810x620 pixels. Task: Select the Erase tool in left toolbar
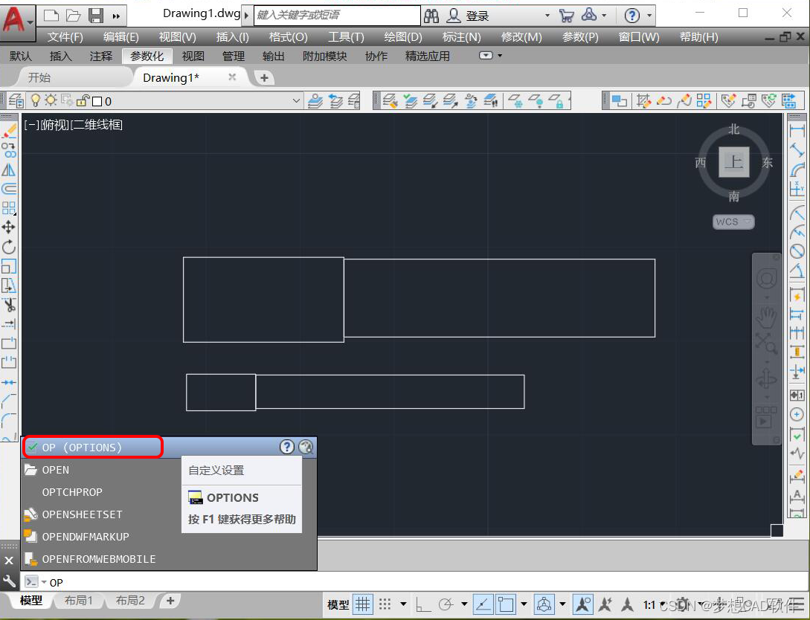[9, 131]
